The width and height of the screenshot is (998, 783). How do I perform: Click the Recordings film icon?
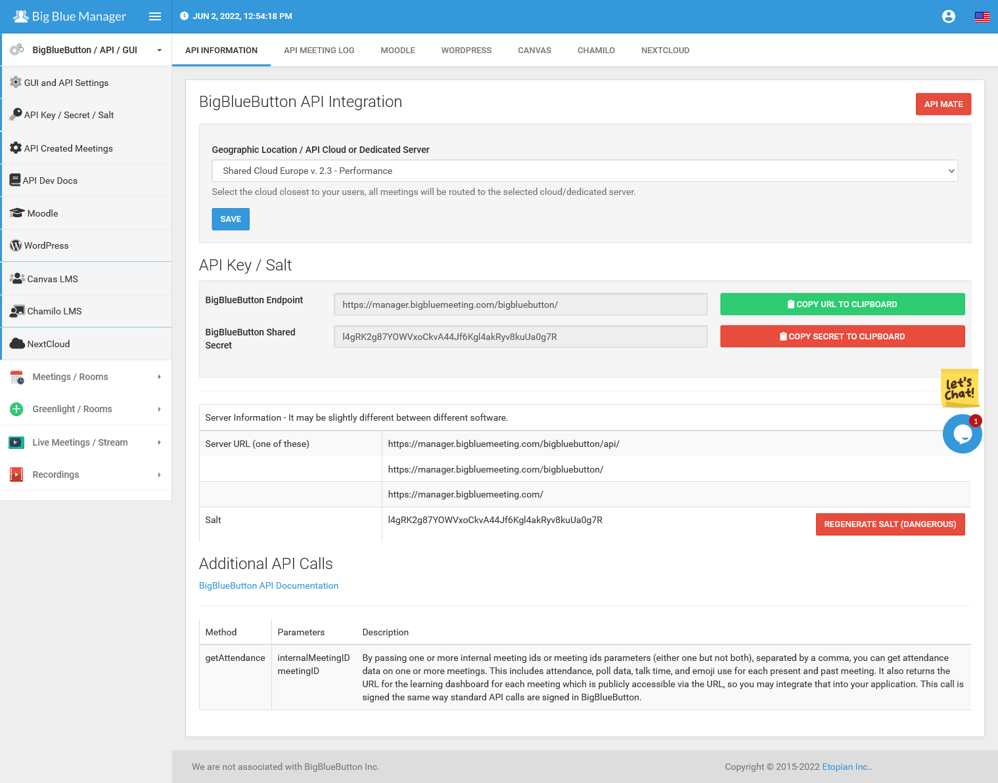(x=16, y=475)
